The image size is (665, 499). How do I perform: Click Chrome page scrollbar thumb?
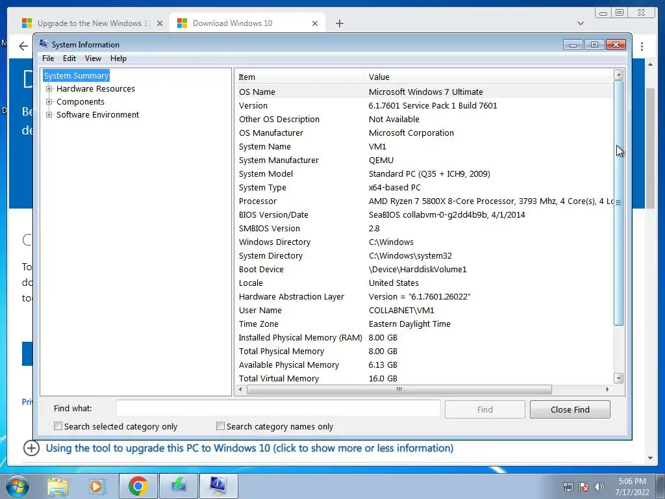point(650,149)
